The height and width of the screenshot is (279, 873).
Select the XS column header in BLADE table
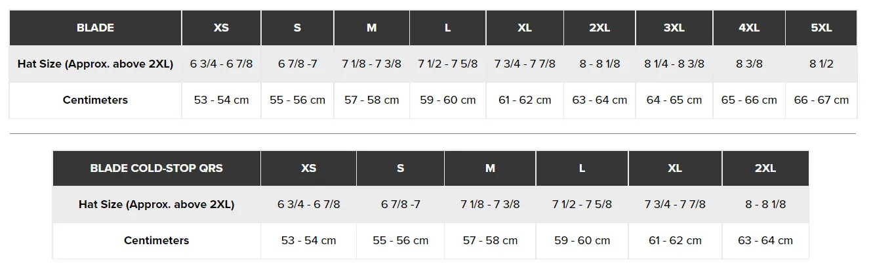(222, 28)
